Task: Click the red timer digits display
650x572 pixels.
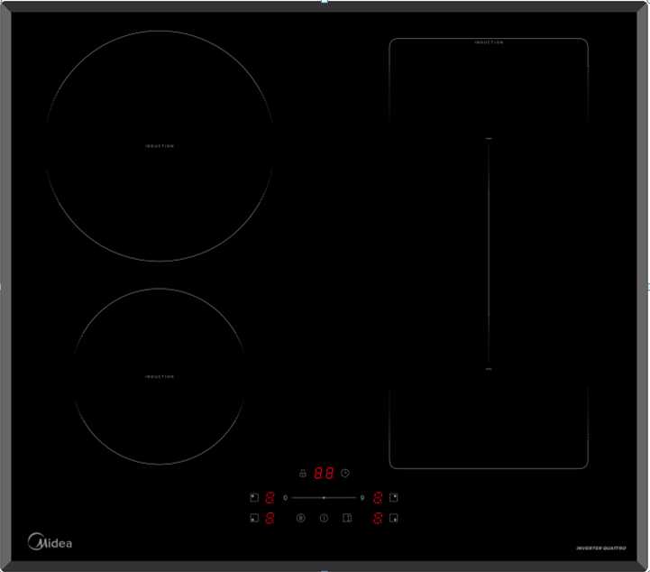Action: coord(324,473)
